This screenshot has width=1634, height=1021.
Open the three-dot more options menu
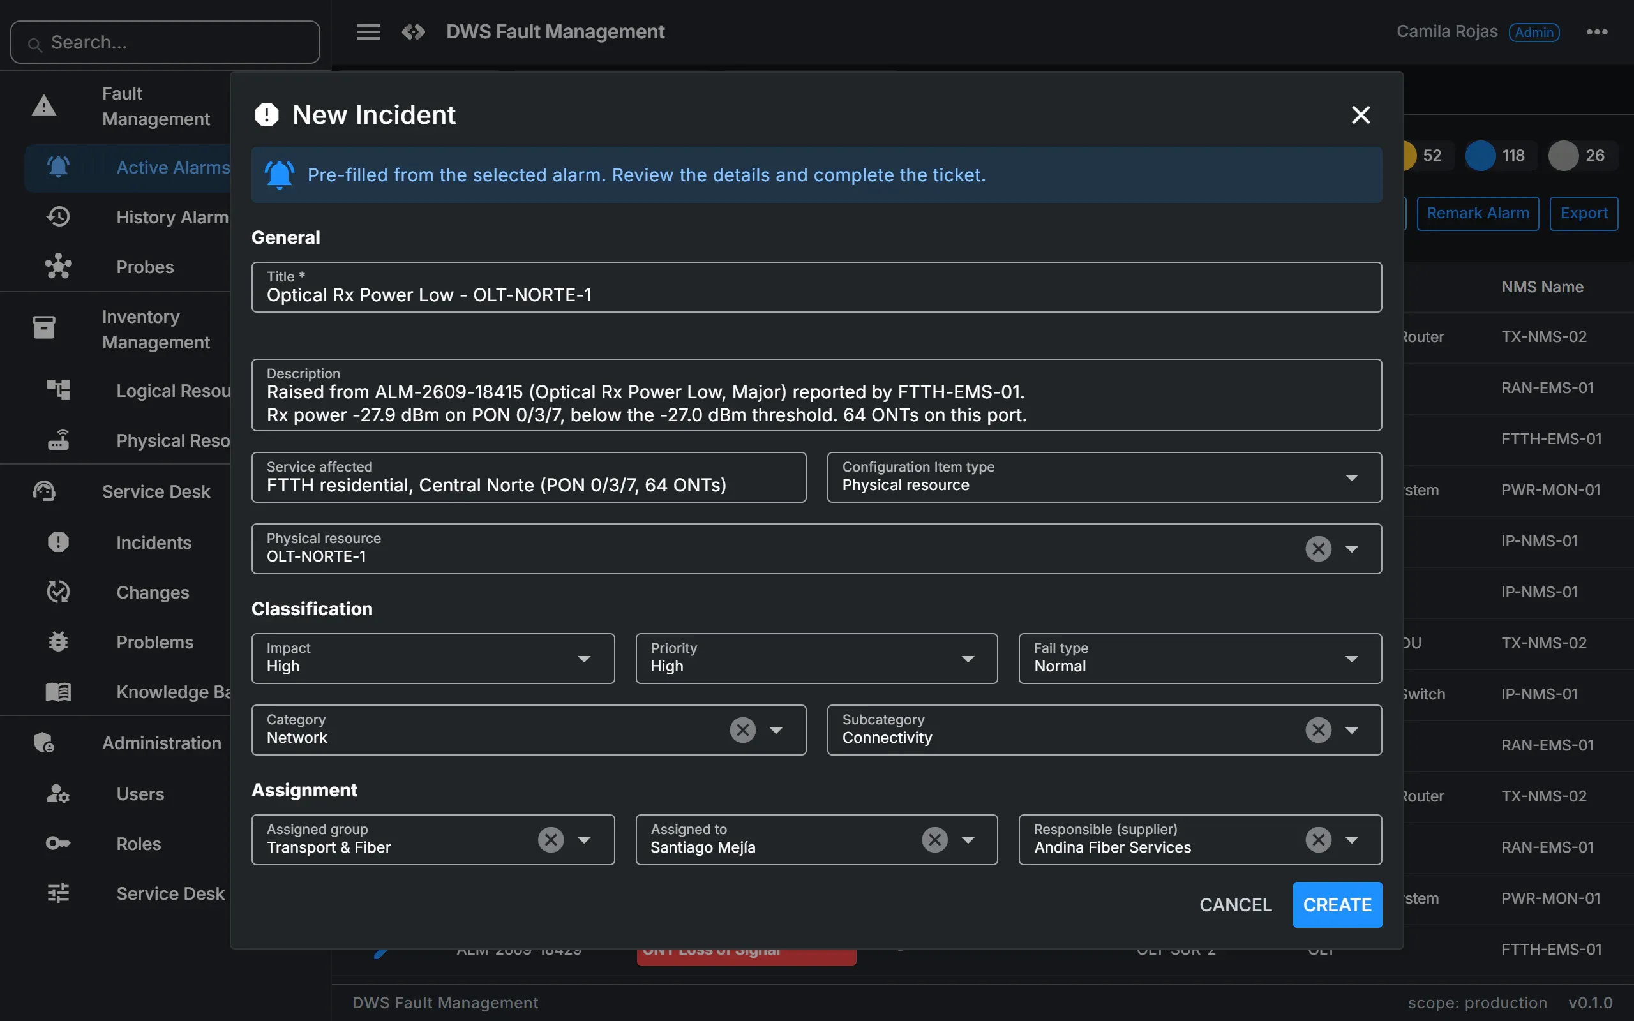point(1597,32)
